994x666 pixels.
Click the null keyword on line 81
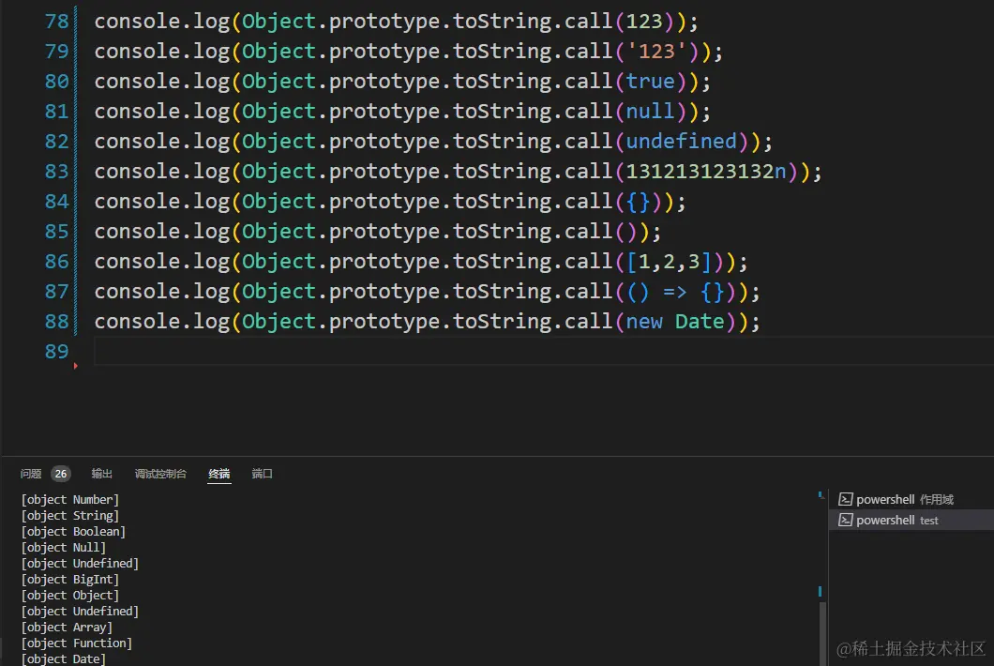pyautogui.click(x=651, y=112)
